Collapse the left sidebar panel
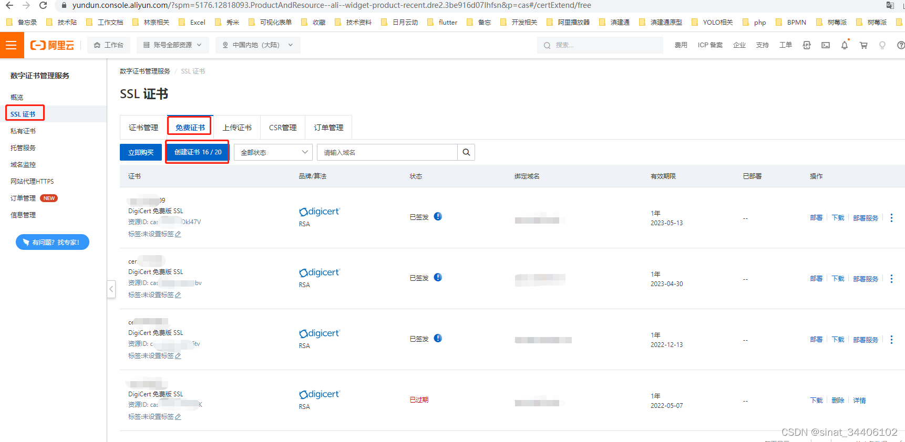Image resolution: width=905 pixels, height=442 pixels. (111, 289)
